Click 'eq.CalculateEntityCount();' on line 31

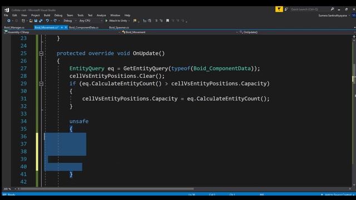(x=228, y=99)
